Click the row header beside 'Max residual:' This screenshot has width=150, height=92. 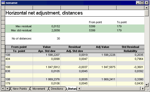coord(3,26)
